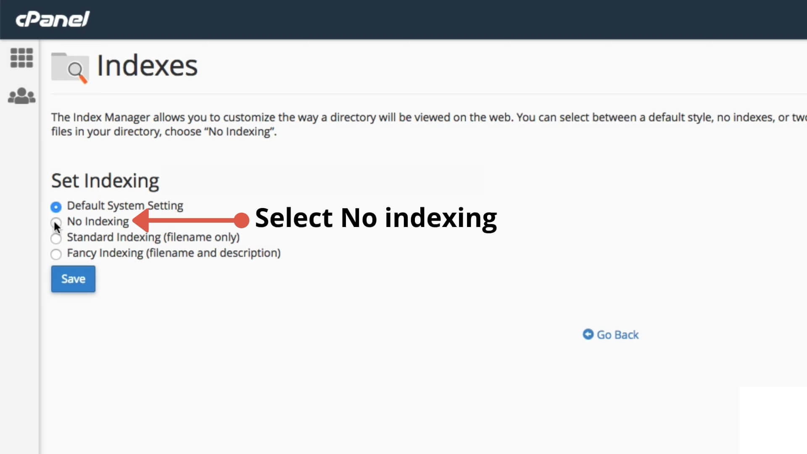Select the No Indexing option
The height and width of the screenshot is (454, 807).
(56, 222)
